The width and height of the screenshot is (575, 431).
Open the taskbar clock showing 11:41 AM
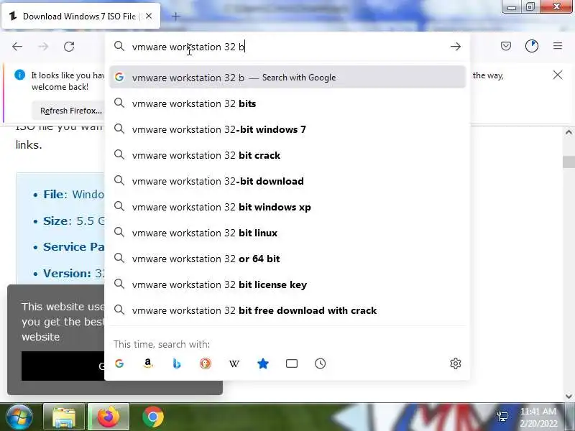point(538,417)
